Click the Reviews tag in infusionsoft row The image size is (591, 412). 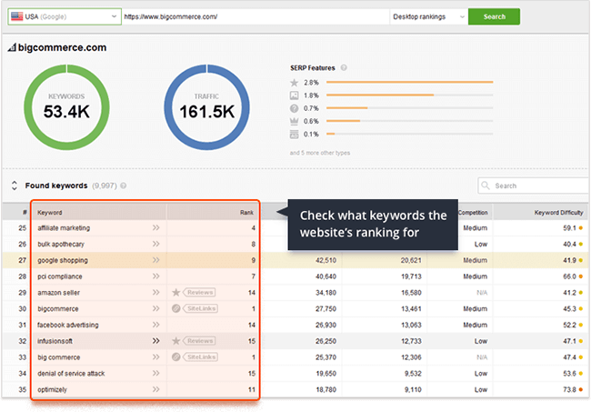[x=199, y=341]
